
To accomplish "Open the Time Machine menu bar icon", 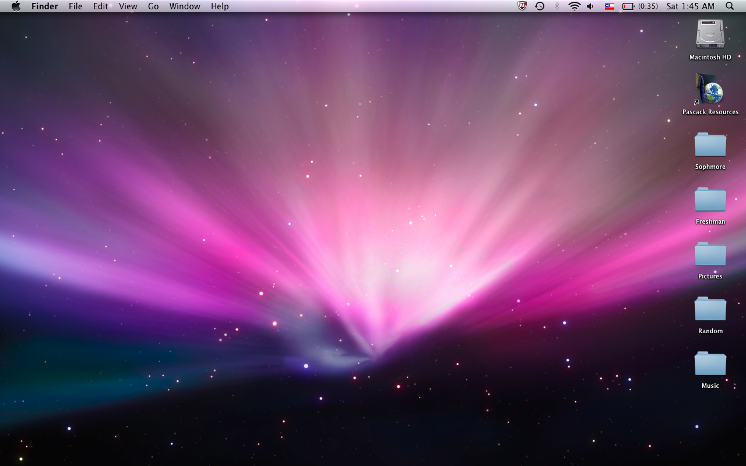I will [x=540, y=6].
